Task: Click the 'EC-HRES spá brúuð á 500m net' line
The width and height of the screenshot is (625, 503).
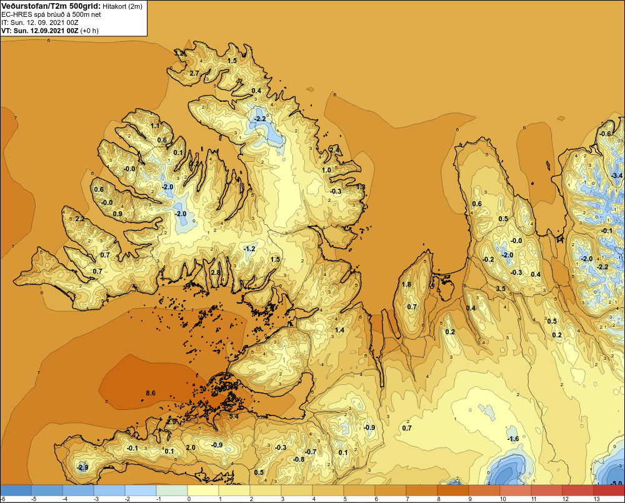Action: [51, 14]
